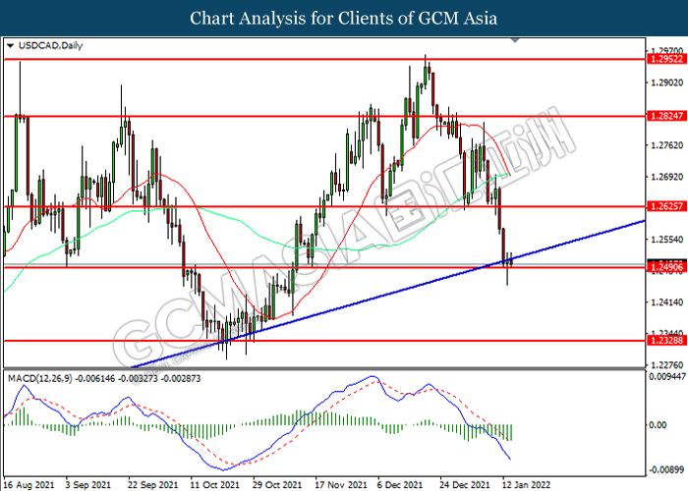Click the chart shift triangle marker
Viewport: 688px width, 491px height.
coord(515,40)
